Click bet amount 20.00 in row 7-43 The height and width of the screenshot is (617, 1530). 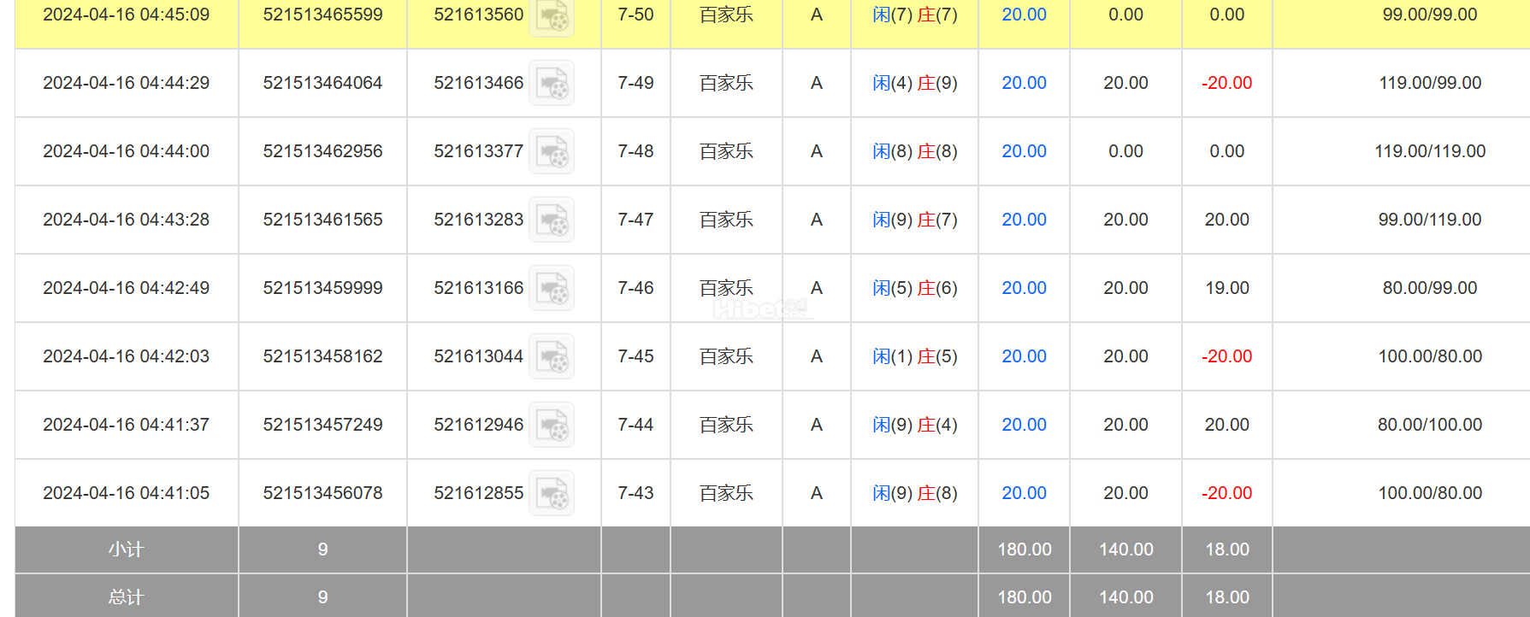pos(1024,493)
